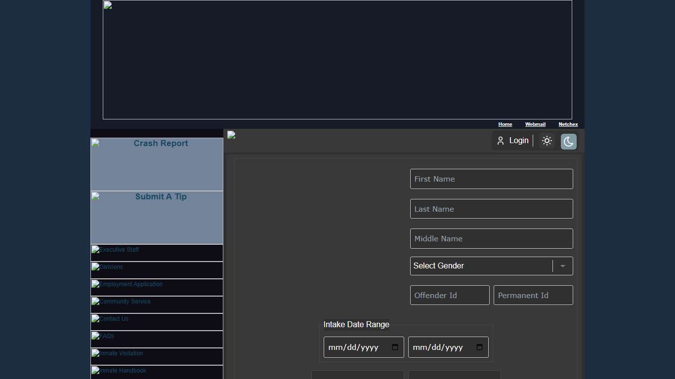Open calendar picker for intake end date

click(x=479, y=347)
